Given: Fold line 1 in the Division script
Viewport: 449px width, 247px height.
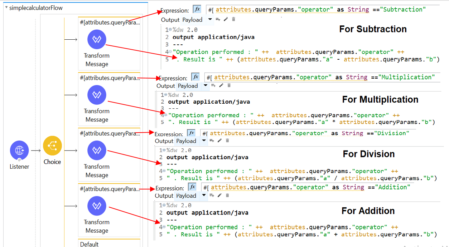Looking at the screenshot, I should point(164,150).
